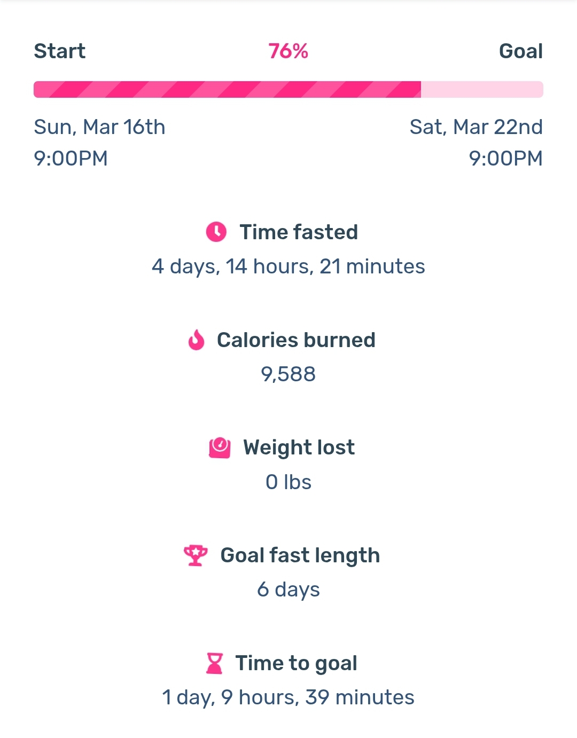Edit the Sat, Mar 22nd goal date
Image resolution: width=577 pixels, height=738 pixels.
pos(476,127)
